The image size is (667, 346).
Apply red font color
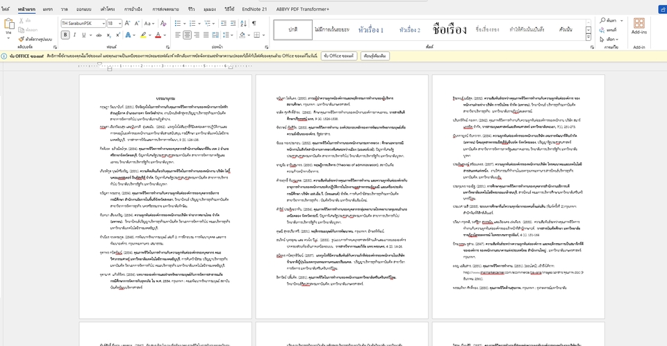(158, 35)
